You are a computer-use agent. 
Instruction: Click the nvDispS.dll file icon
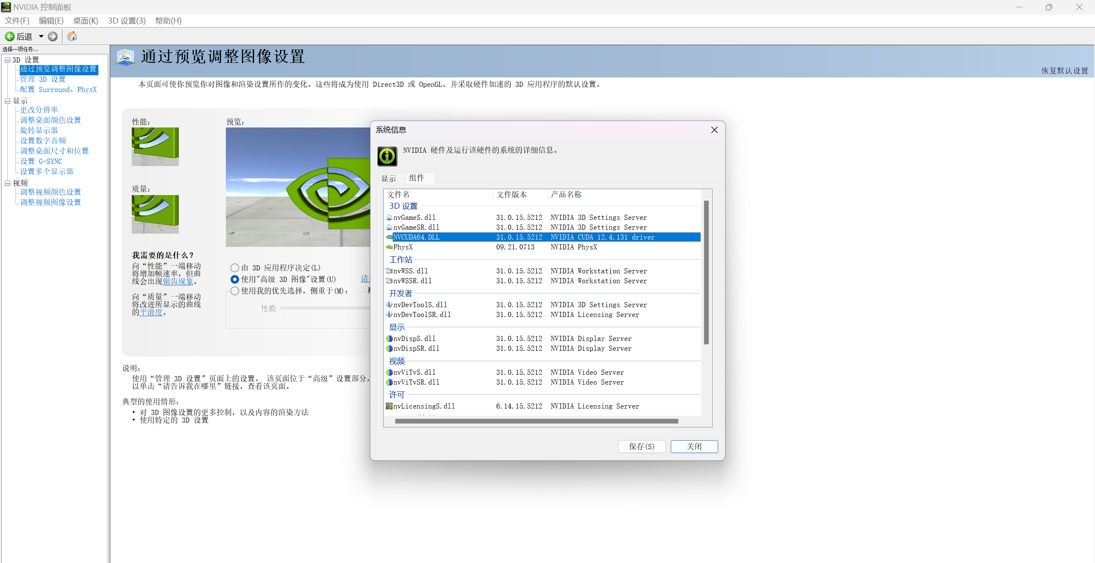coord(389,338)
